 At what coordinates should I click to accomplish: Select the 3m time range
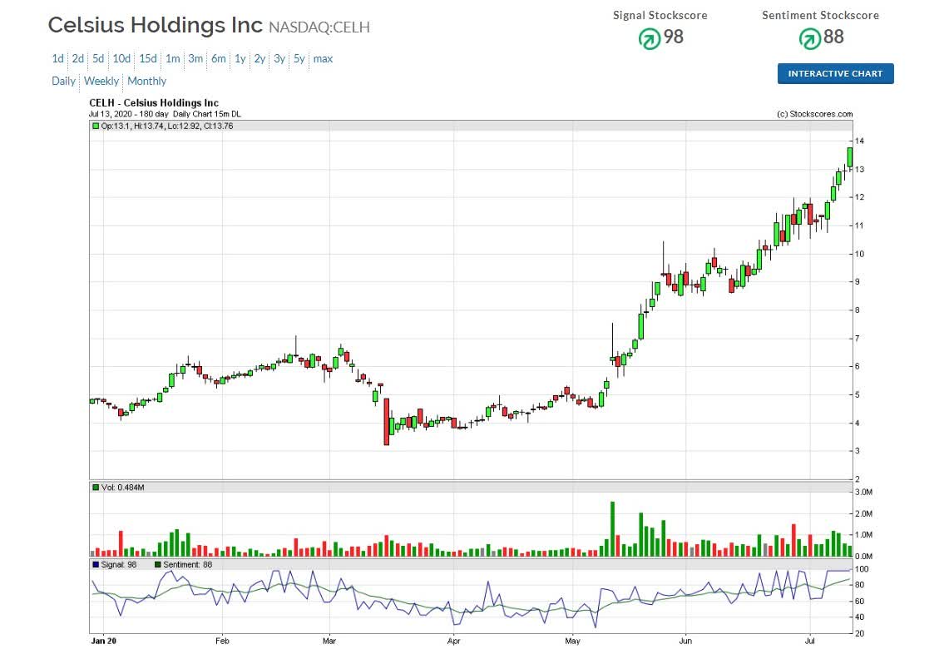click(195, 59)
